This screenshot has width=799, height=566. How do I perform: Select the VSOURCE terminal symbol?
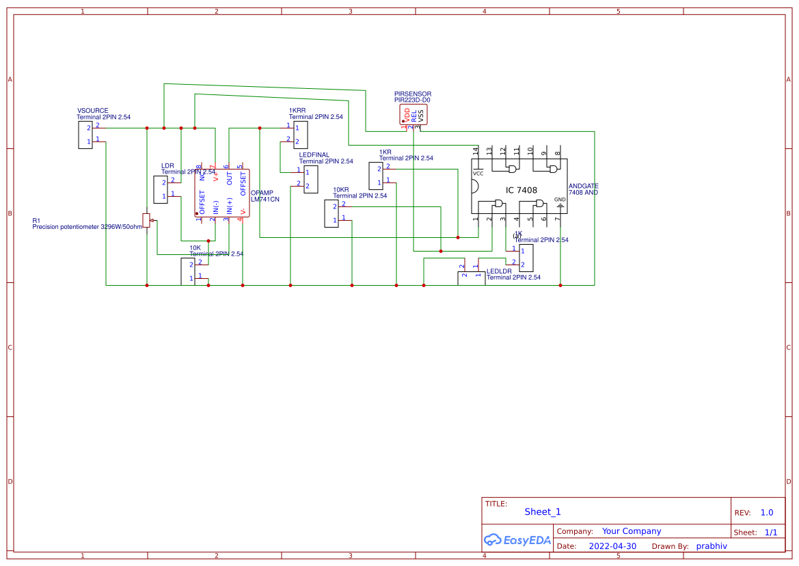tap(85, 133)
